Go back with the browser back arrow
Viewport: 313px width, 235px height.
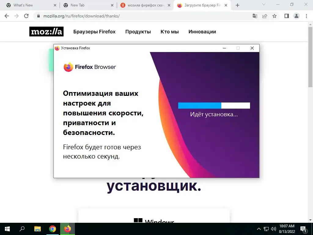click(7, 16)
